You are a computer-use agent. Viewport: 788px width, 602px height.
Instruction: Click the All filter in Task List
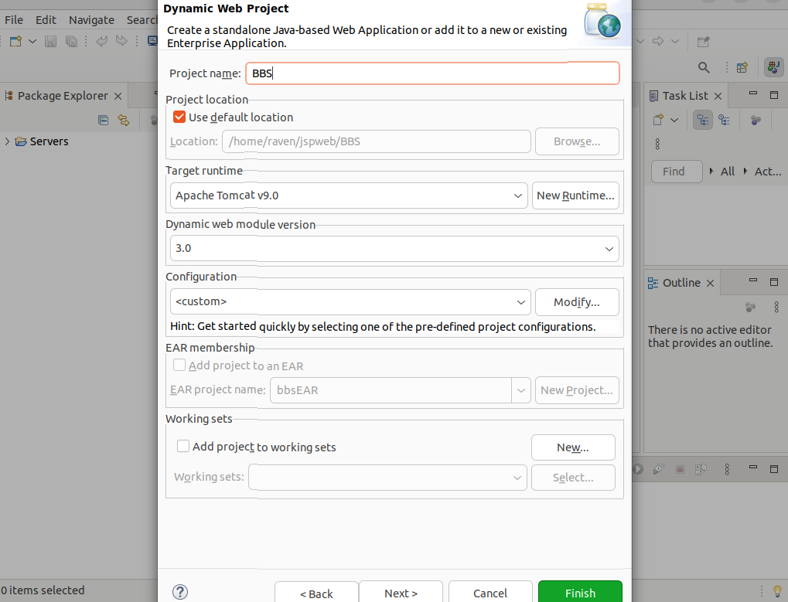click(x=727, y=172)
